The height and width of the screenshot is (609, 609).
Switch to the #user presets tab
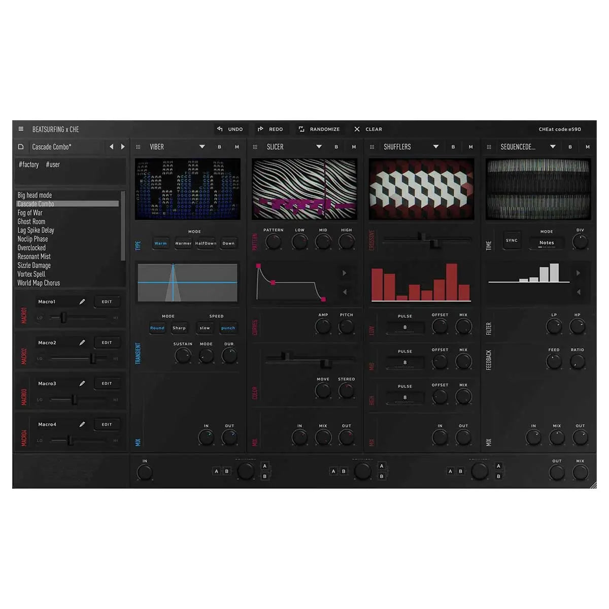(x=53, y=164)
